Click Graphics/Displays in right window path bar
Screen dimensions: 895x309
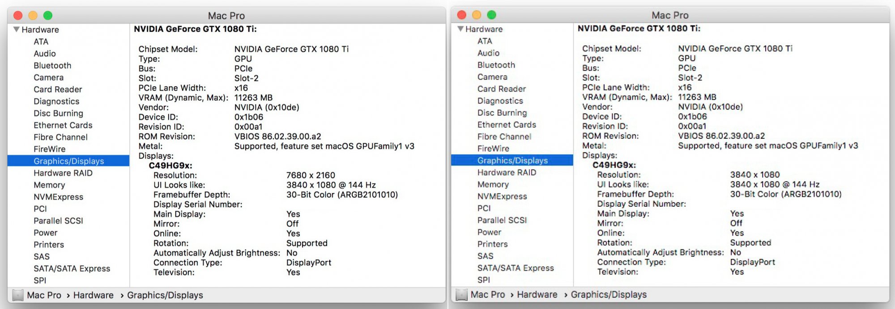pos(609,295)
